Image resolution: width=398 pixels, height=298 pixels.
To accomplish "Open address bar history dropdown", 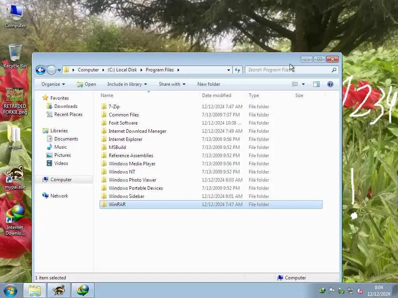I will pyautogui.click(x=229, y=70).
